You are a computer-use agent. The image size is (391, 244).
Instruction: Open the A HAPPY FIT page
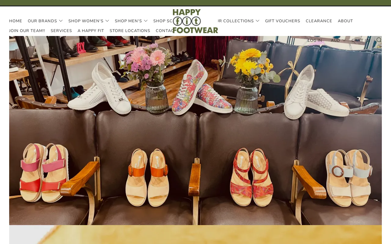91,30
